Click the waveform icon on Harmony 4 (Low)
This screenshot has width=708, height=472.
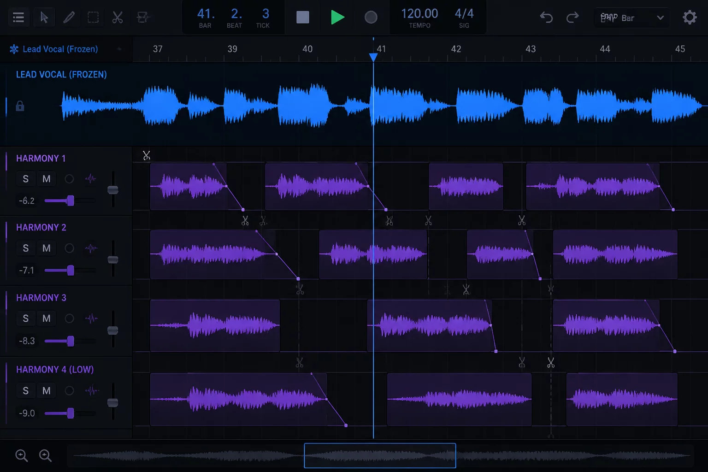pos(92,391)
